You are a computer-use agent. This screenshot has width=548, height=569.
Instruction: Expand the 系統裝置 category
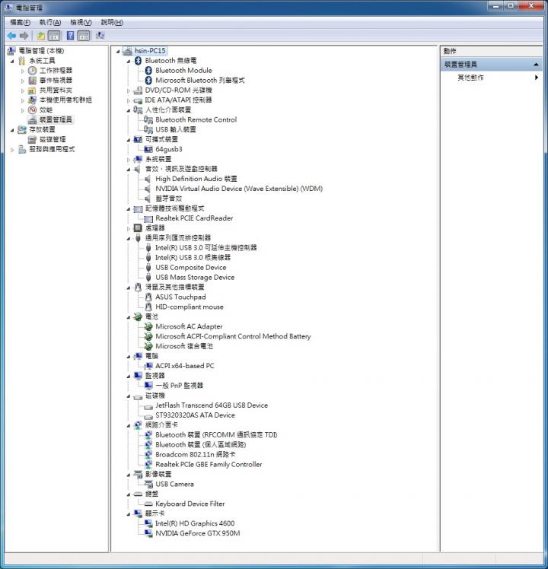128,160
